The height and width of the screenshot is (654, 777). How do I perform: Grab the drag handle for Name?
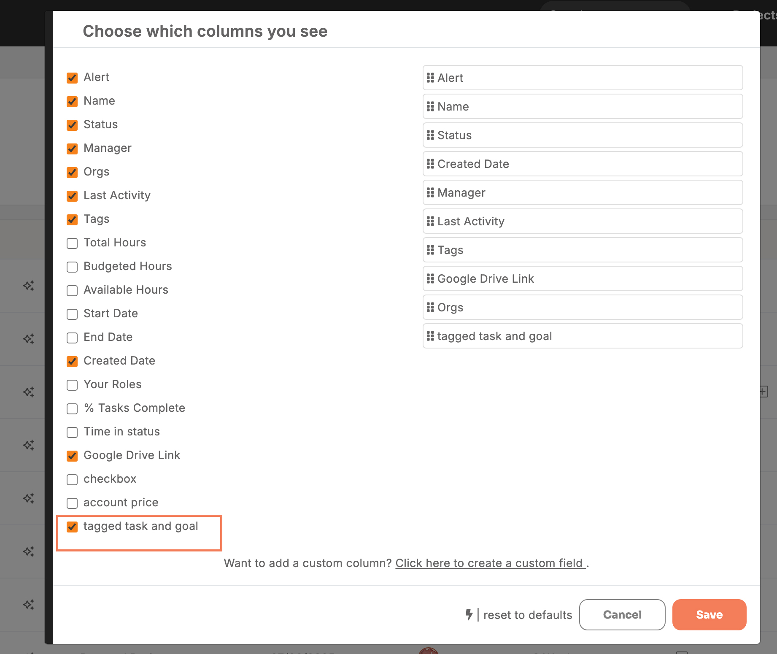click(430, 106)
